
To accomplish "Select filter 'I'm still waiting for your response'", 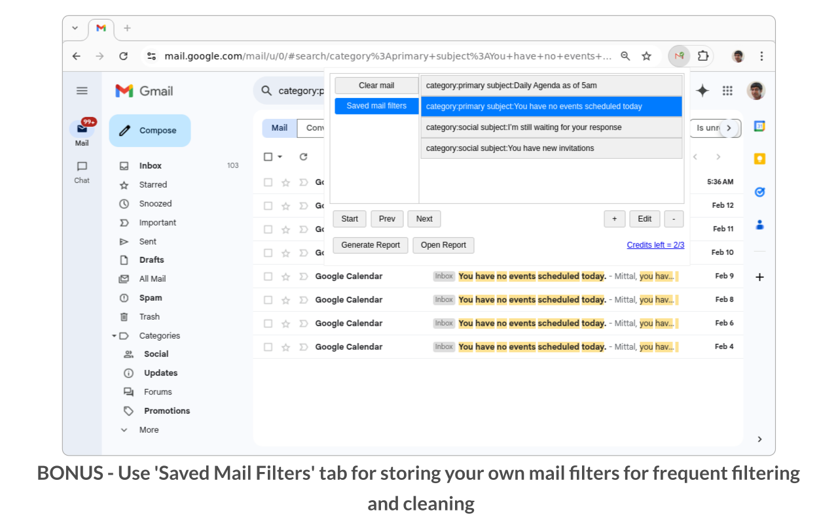I will click(551, 127).
